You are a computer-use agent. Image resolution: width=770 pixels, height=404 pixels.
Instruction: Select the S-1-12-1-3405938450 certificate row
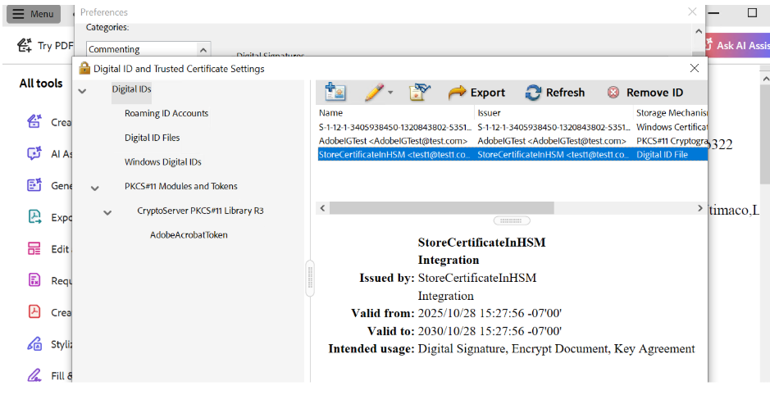[513, 127]
